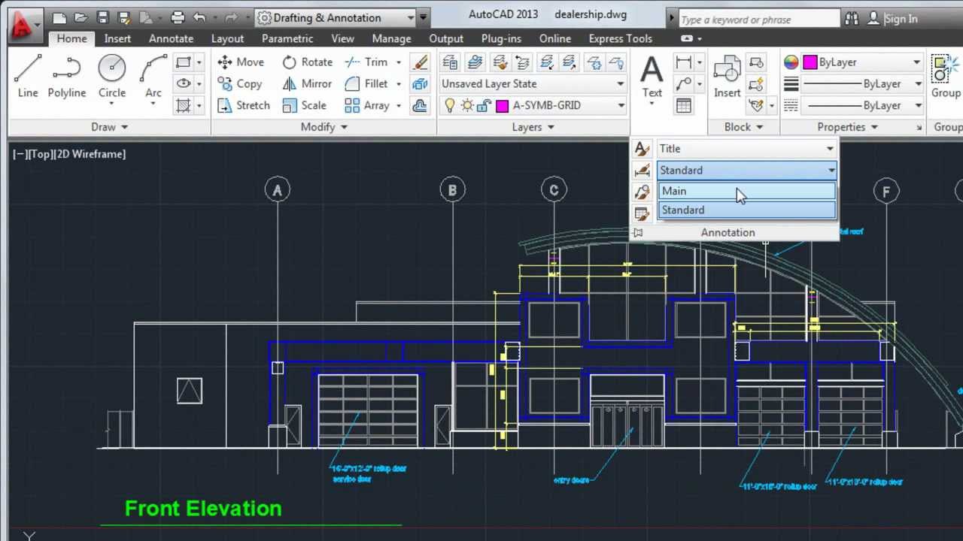The height and width of the screenshot is (541, 963).
Task: Click the Sign In link
Action: pos(901,19)
